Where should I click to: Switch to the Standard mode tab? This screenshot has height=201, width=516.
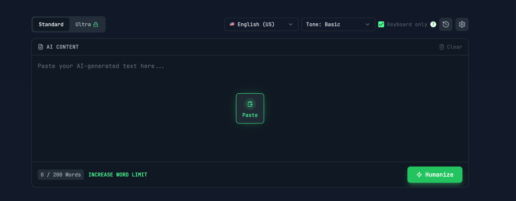click(51, 25)
